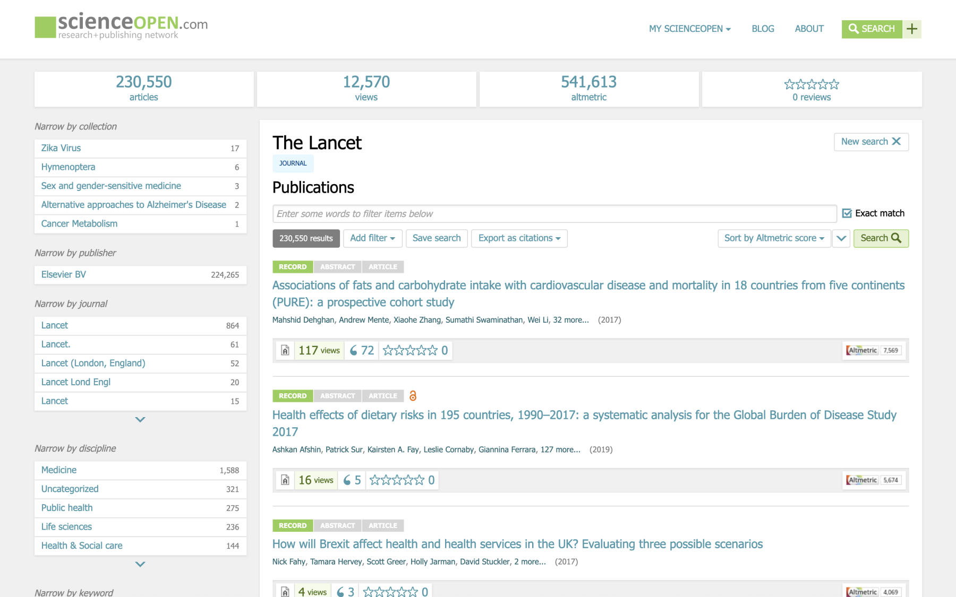Click the bookmark icon on first article
The height and width of the screenshot is (597, 956).
(x=285, y=350)
